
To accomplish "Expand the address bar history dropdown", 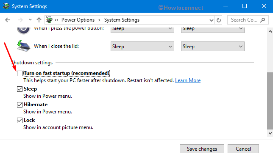I will pos(212,20).
